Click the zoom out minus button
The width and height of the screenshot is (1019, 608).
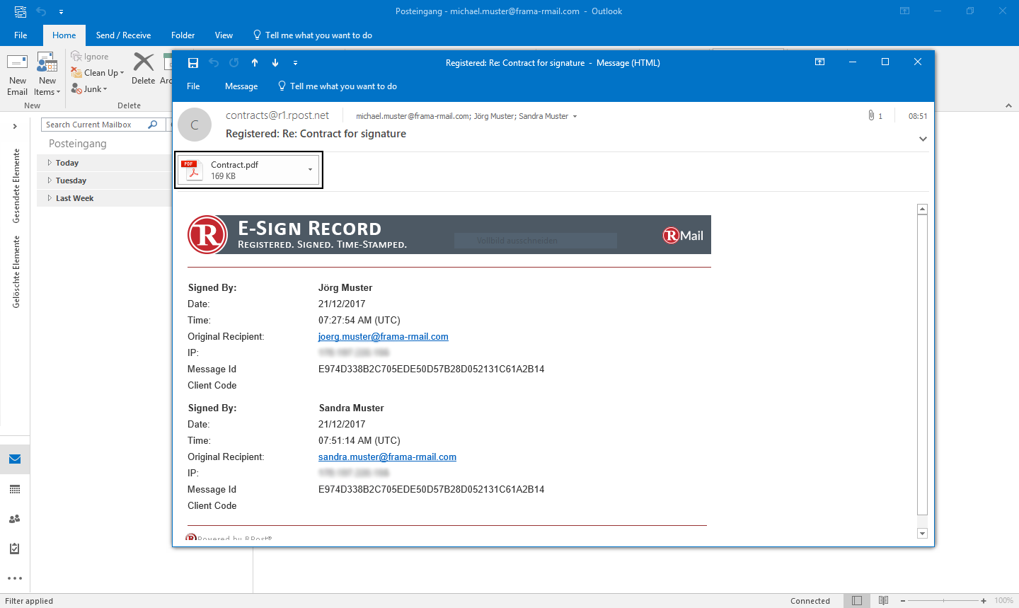(904, 600)
